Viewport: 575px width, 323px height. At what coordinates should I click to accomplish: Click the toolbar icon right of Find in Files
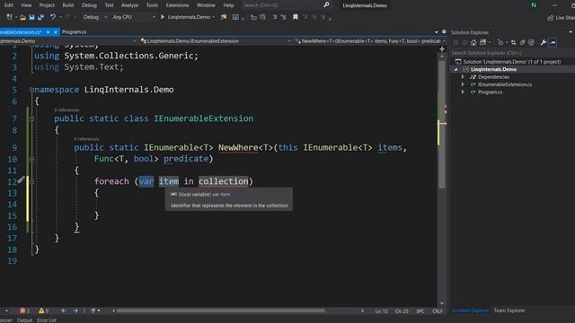click(x=235, y=17)
